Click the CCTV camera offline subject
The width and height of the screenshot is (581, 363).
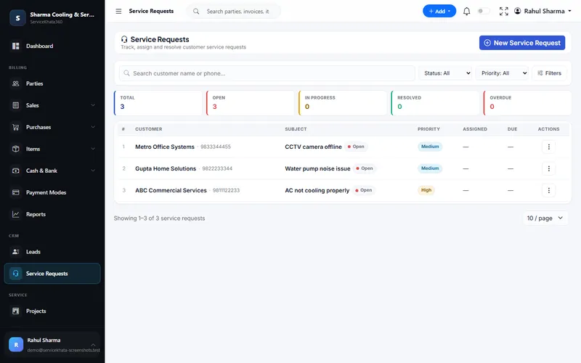tap(313, 147)
